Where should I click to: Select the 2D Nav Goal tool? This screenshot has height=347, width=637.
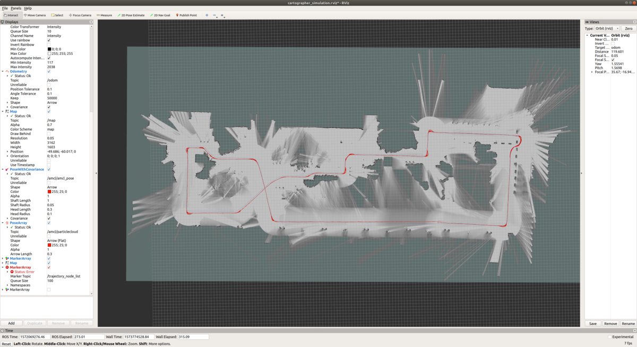coord(160,15)
